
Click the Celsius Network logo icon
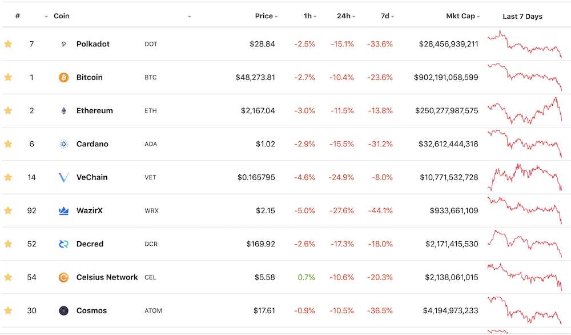(x=64, y=277)
